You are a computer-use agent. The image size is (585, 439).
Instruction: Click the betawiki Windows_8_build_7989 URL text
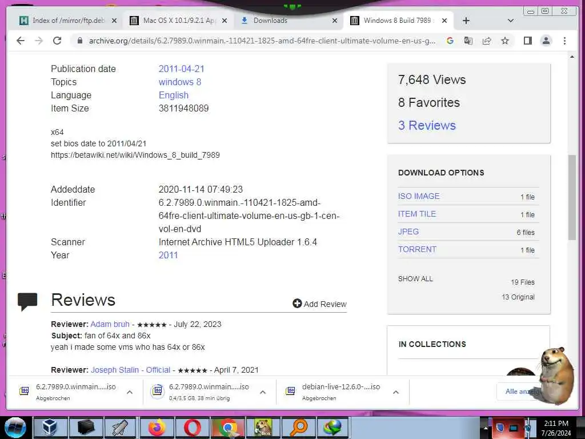pos(135,155)
